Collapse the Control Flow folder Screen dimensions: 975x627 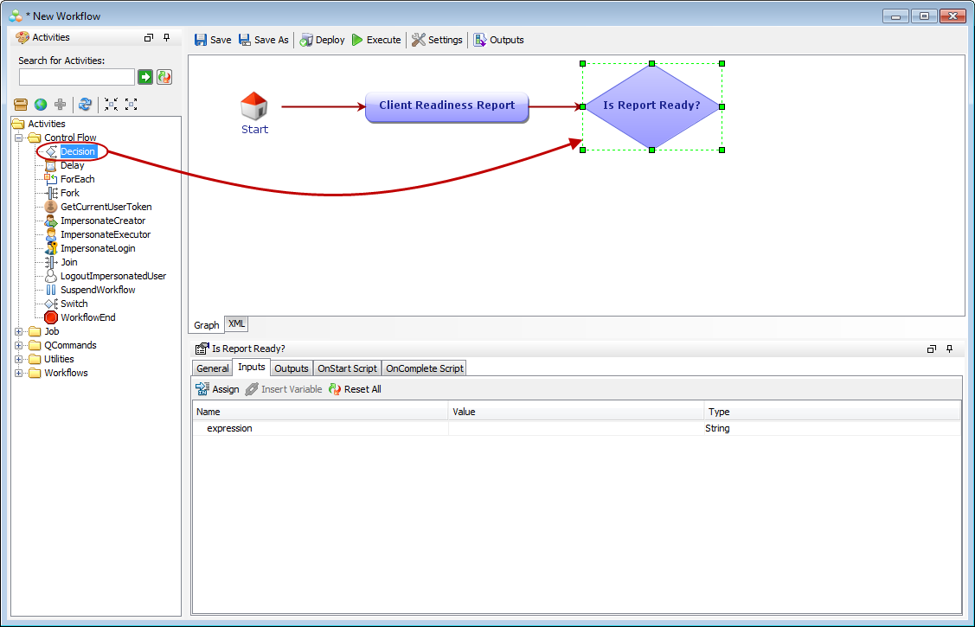point(19,138)
